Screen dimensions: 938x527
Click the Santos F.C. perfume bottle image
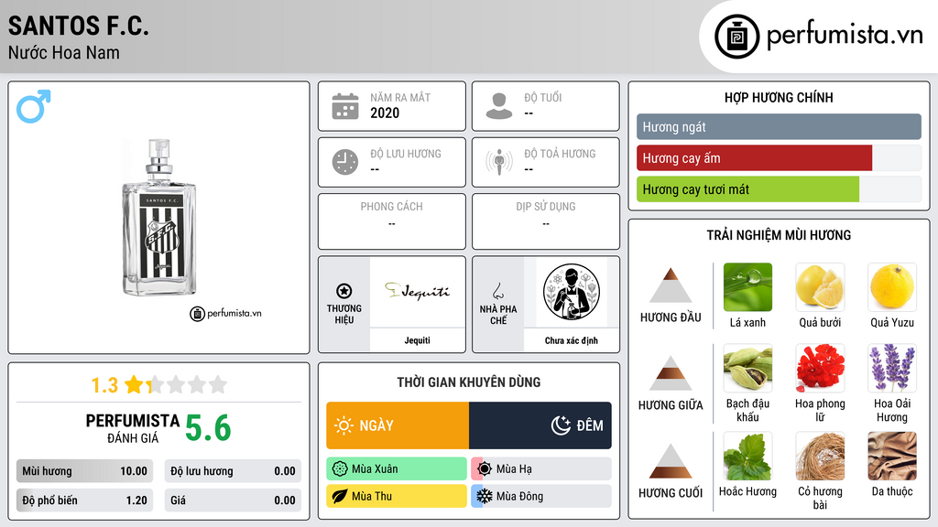tap(159, 218)
